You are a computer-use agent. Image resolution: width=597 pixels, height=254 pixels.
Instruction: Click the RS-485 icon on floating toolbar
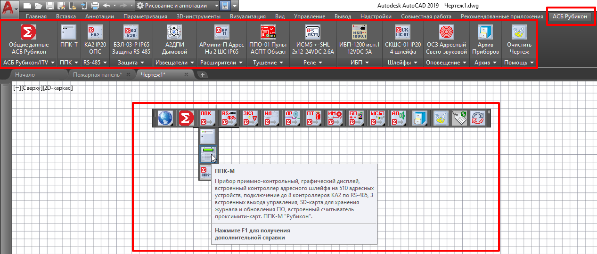(x=229, y=118)
